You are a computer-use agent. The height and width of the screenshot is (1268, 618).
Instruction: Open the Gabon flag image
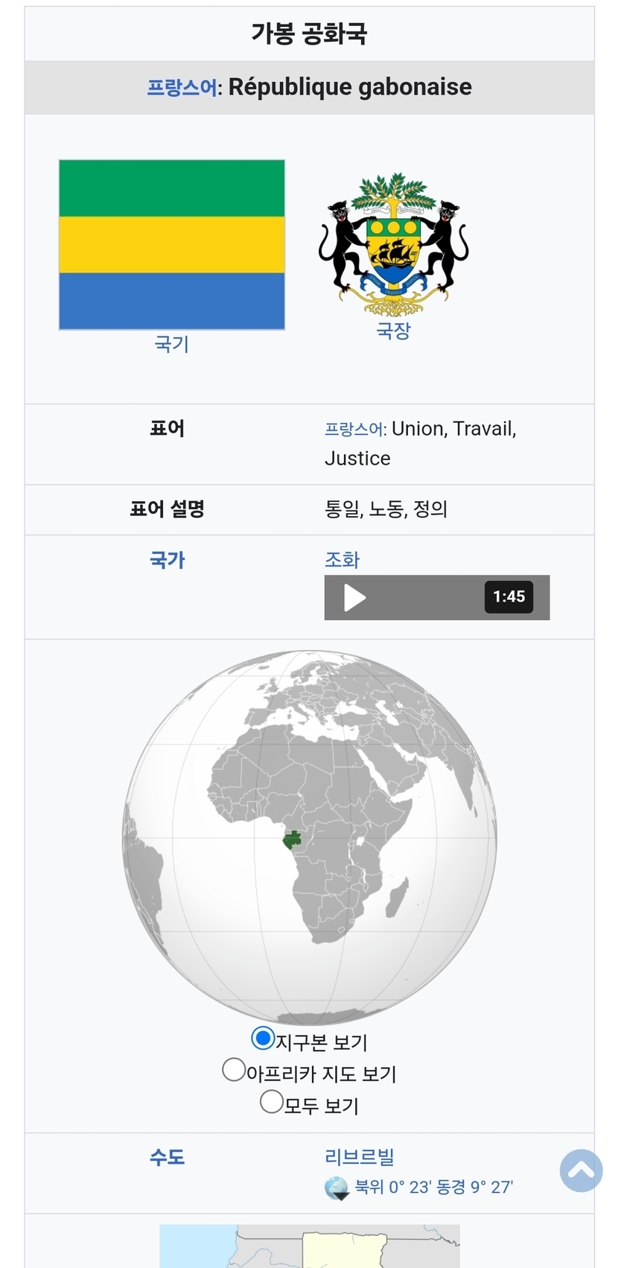172,244
